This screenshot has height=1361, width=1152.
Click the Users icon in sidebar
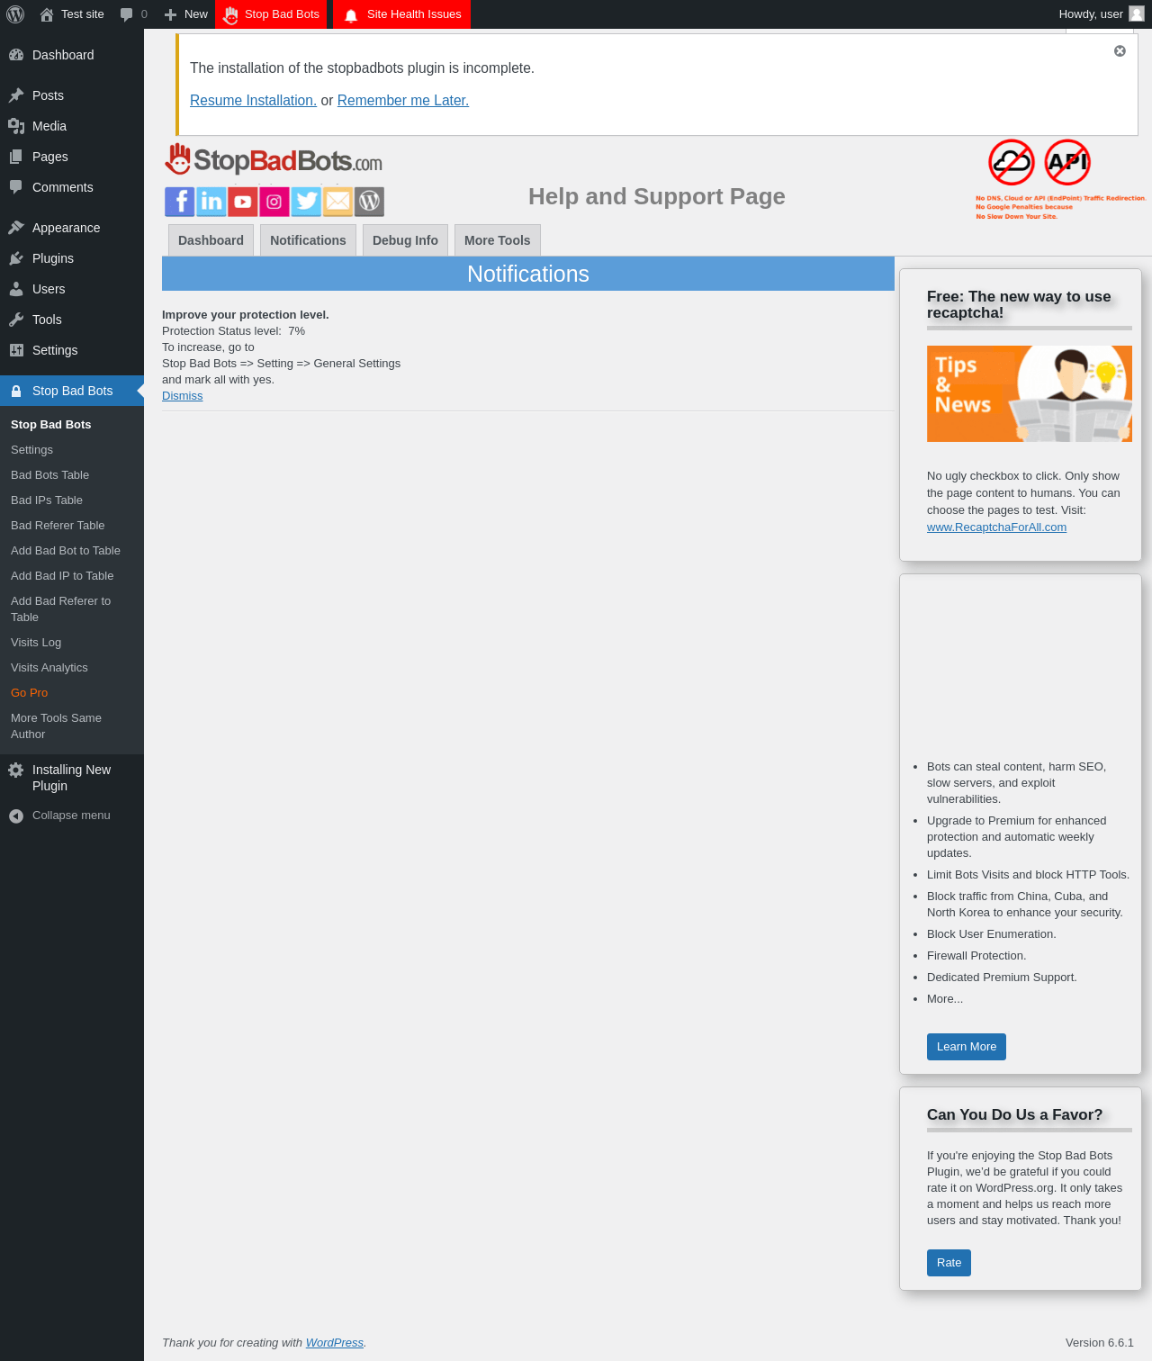(16, 289)
